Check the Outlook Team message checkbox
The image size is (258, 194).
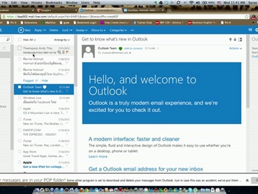[x=19, y=87]
